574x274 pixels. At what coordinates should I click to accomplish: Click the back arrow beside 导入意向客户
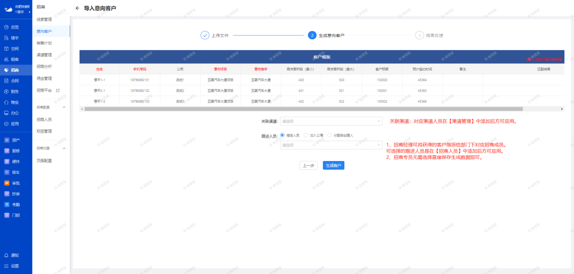pyautogui.click(x=77, y=8)
